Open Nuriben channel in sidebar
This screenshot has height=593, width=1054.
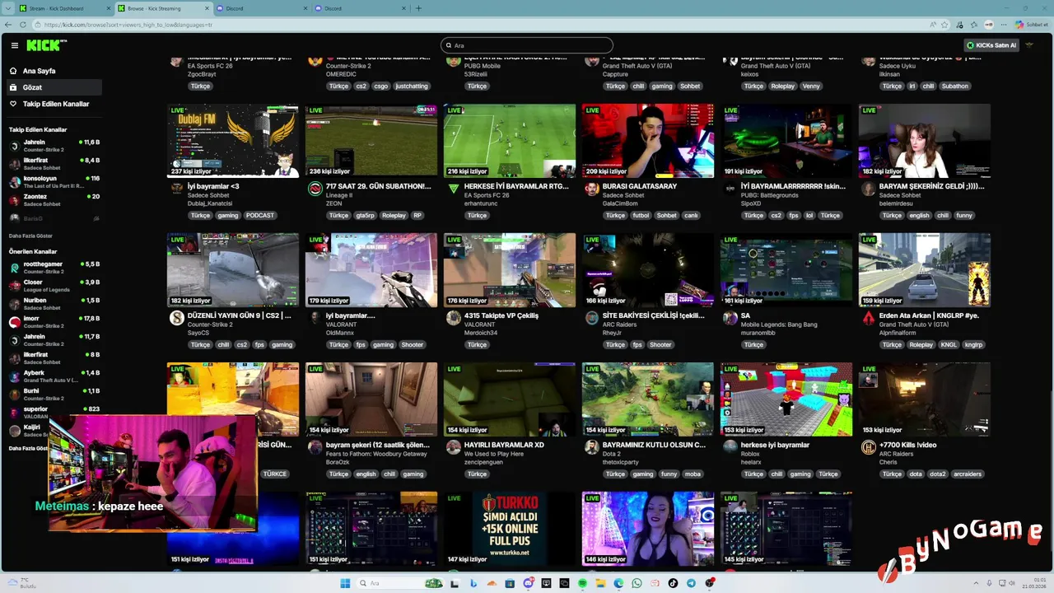[54, 304]
